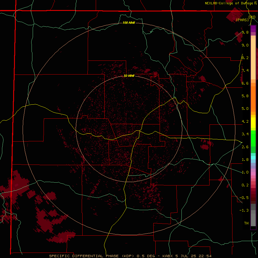Viewport: 258px width, 258px height.
Task: Click the bright green color bar segment
Action: pos(253,138)
